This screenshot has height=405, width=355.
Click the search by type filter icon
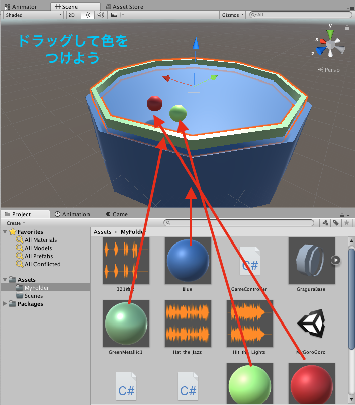325,223
